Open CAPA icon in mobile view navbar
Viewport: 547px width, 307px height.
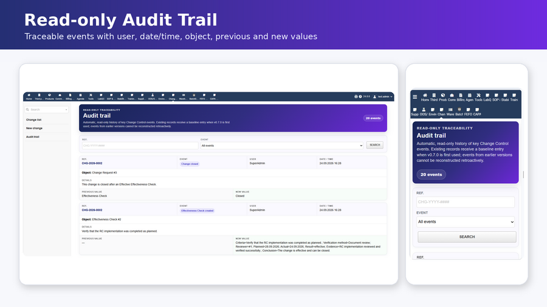pos(477,112)
